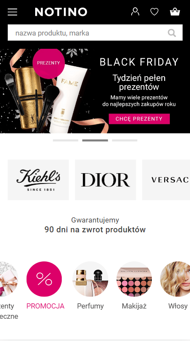Open the Włosy category circle
Image resolution: width=190 pixels, height=341 pixels.
pyautogui.click(x=175, y=279)
